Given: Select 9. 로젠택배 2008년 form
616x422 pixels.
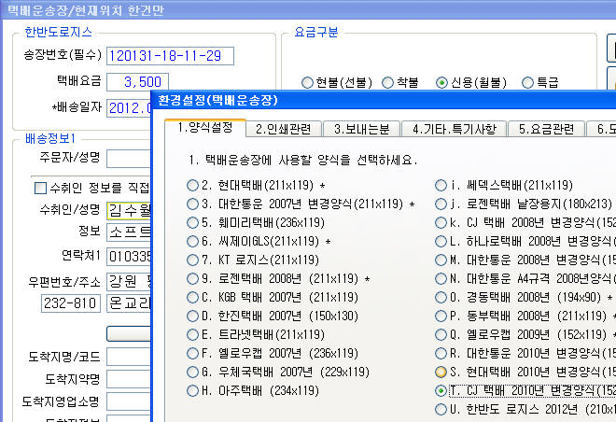Looking at the screenshot, I should click(x=192, y=278).
